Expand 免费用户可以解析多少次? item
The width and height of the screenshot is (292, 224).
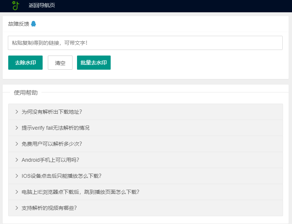point(146,144)
